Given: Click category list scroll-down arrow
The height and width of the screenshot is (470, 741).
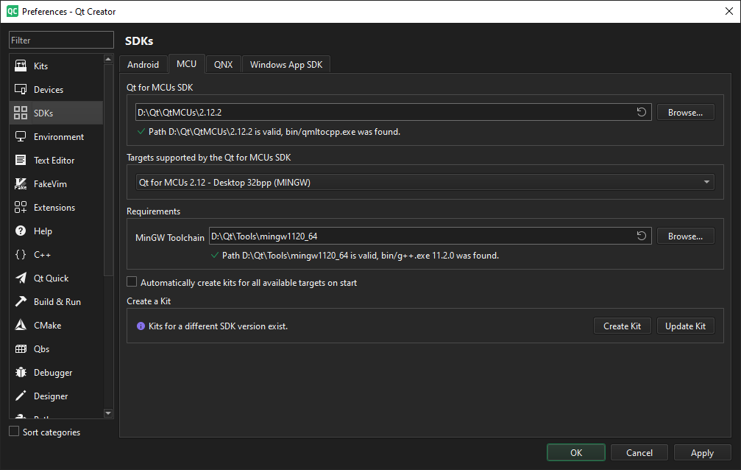Looking at the screenshot, I should pyautogui.click(x=108, y=413).
